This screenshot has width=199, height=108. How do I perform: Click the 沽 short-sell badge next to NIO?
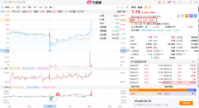[x=150, y=7]
